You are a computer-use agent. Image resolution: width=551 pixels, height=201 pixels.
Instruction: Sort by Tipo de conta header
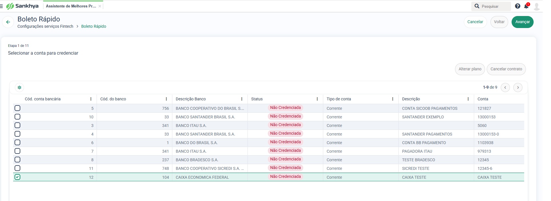click(x=339, y=99)
